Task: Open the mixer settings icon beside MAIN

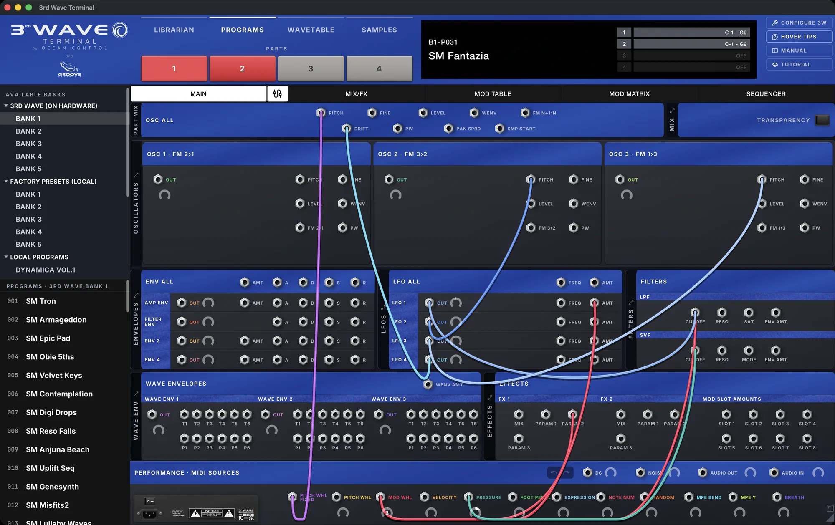Action: (277, 94)
